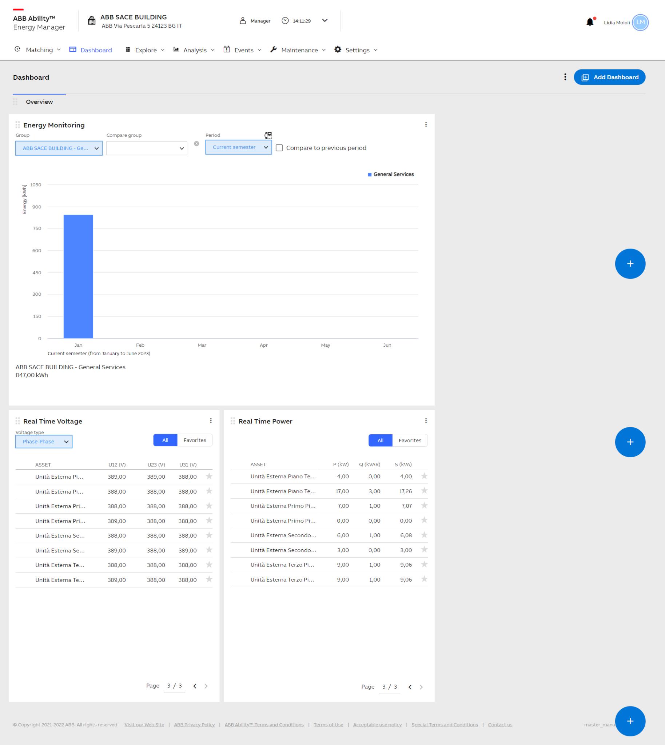The width and height of the screenshot is (665, 745).
Task: Open Special Terms and Conditions link
Action: pos(445,725)
